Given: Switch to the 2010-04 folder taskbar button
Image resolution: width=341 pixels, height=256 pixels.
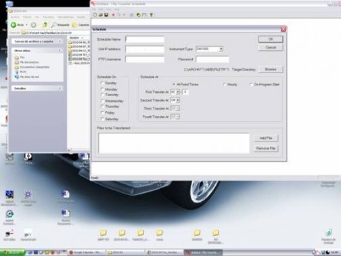Looking at the screenshot, I should tap(125, 252).
